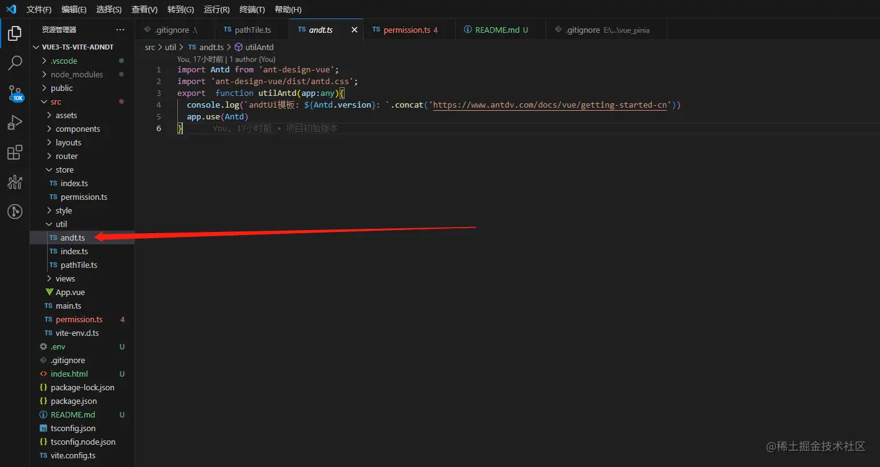Close the andt.ts editor tab

pyautogui.click(x=354, y=30)
